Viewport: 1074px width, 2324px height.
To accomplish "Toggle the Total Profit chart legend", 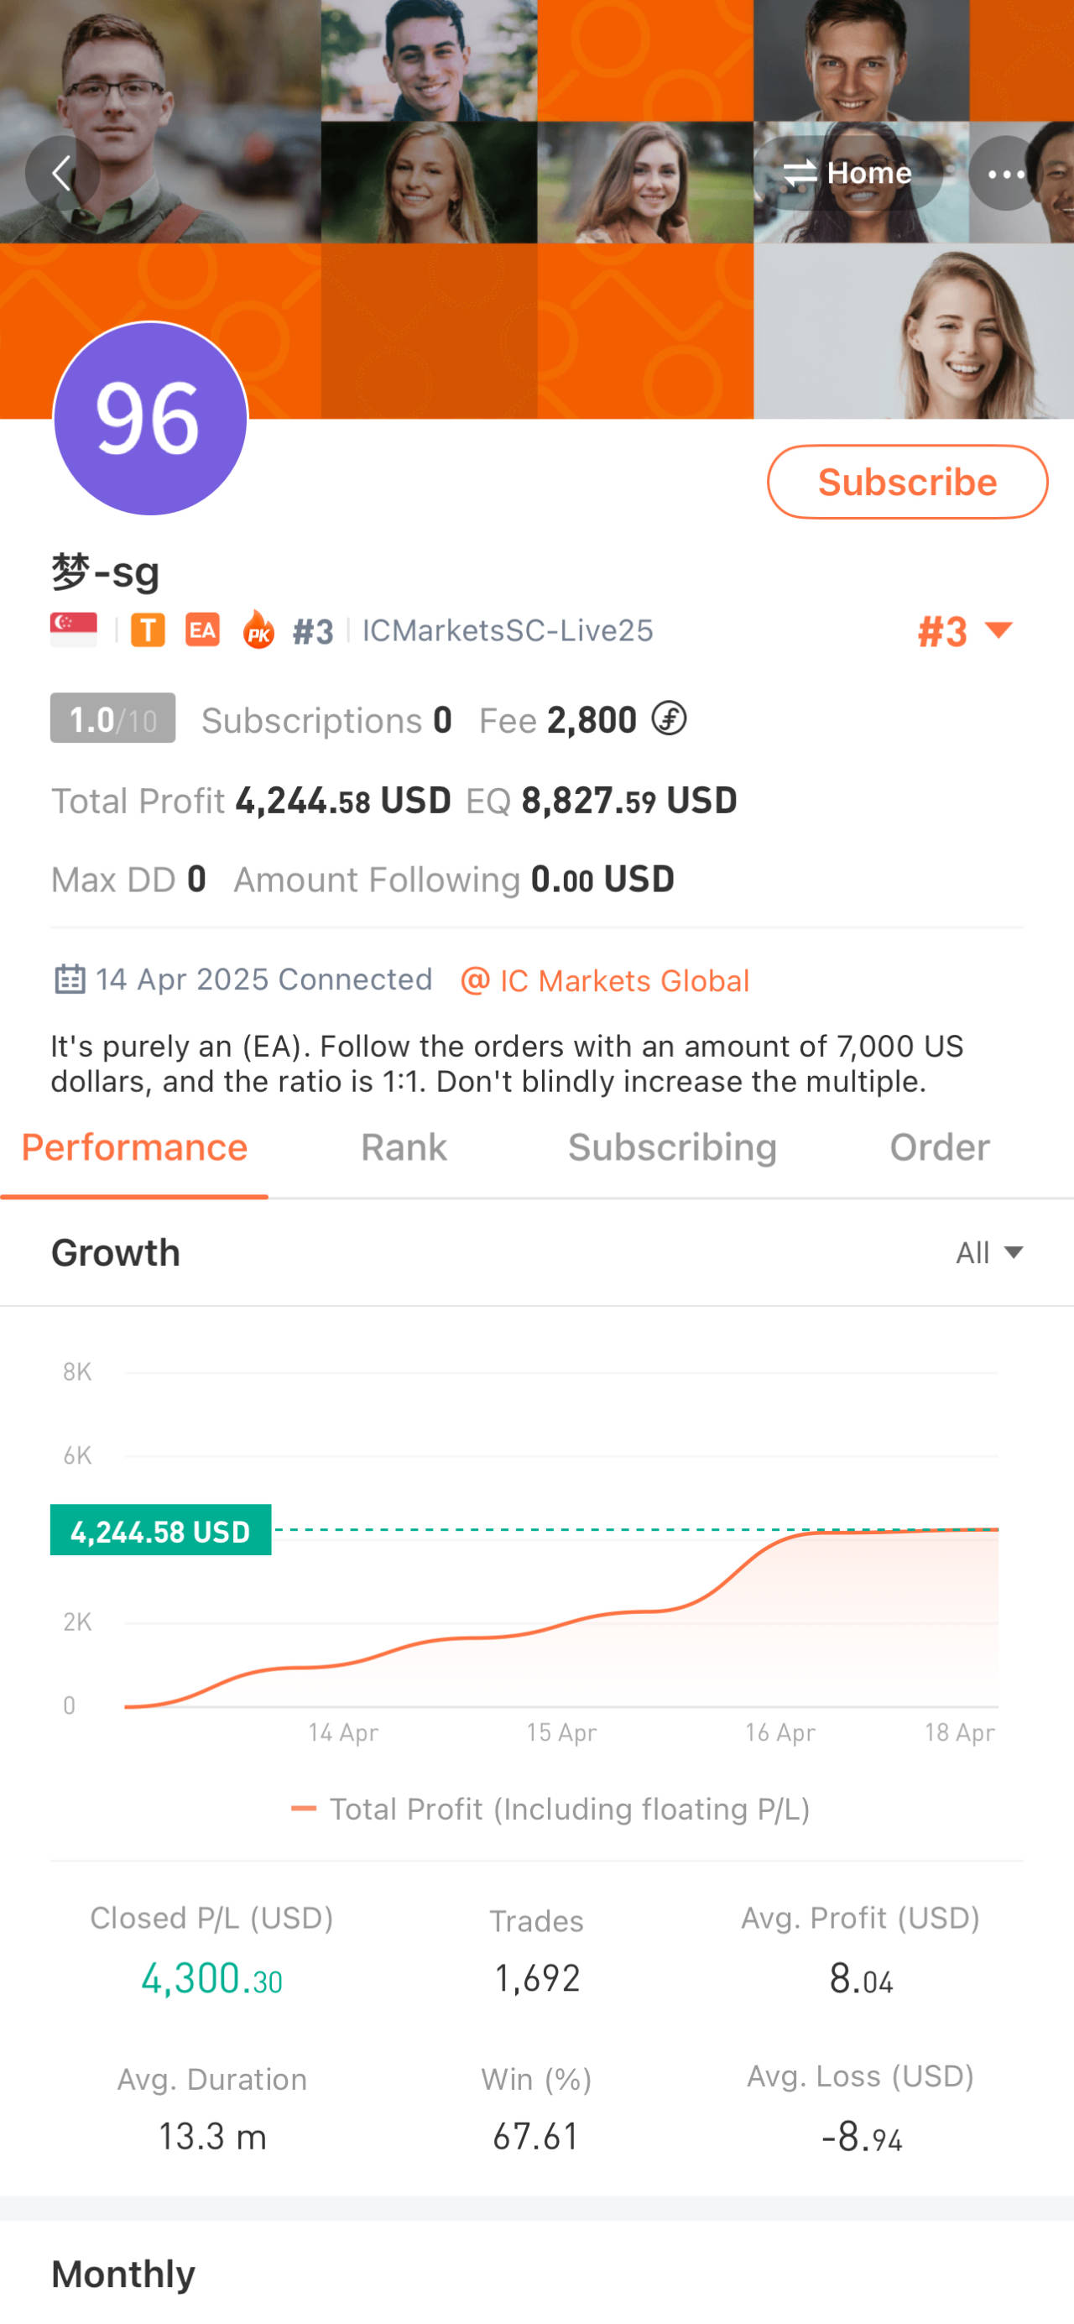I will 550,1808.
